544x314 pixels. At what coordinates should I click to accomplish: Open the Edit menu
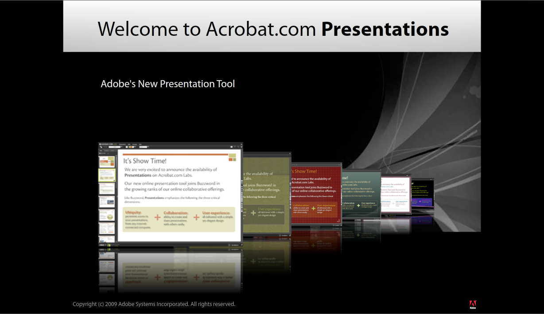tap(129, 144)
